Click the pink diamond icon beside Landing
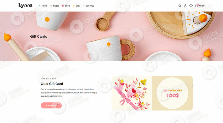Screen dimensions: 223x123 (x=84, y=6)
